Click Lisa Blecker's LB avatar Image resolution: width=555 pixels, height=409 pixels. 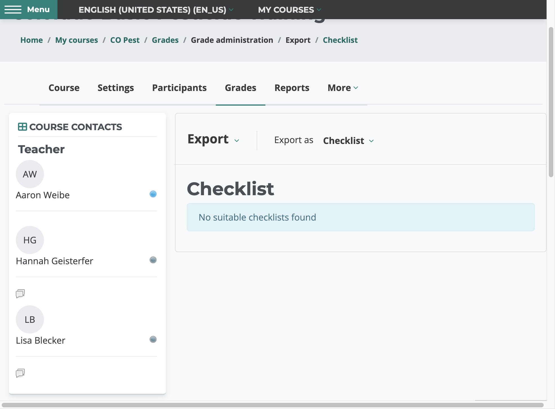click(30, 319)
